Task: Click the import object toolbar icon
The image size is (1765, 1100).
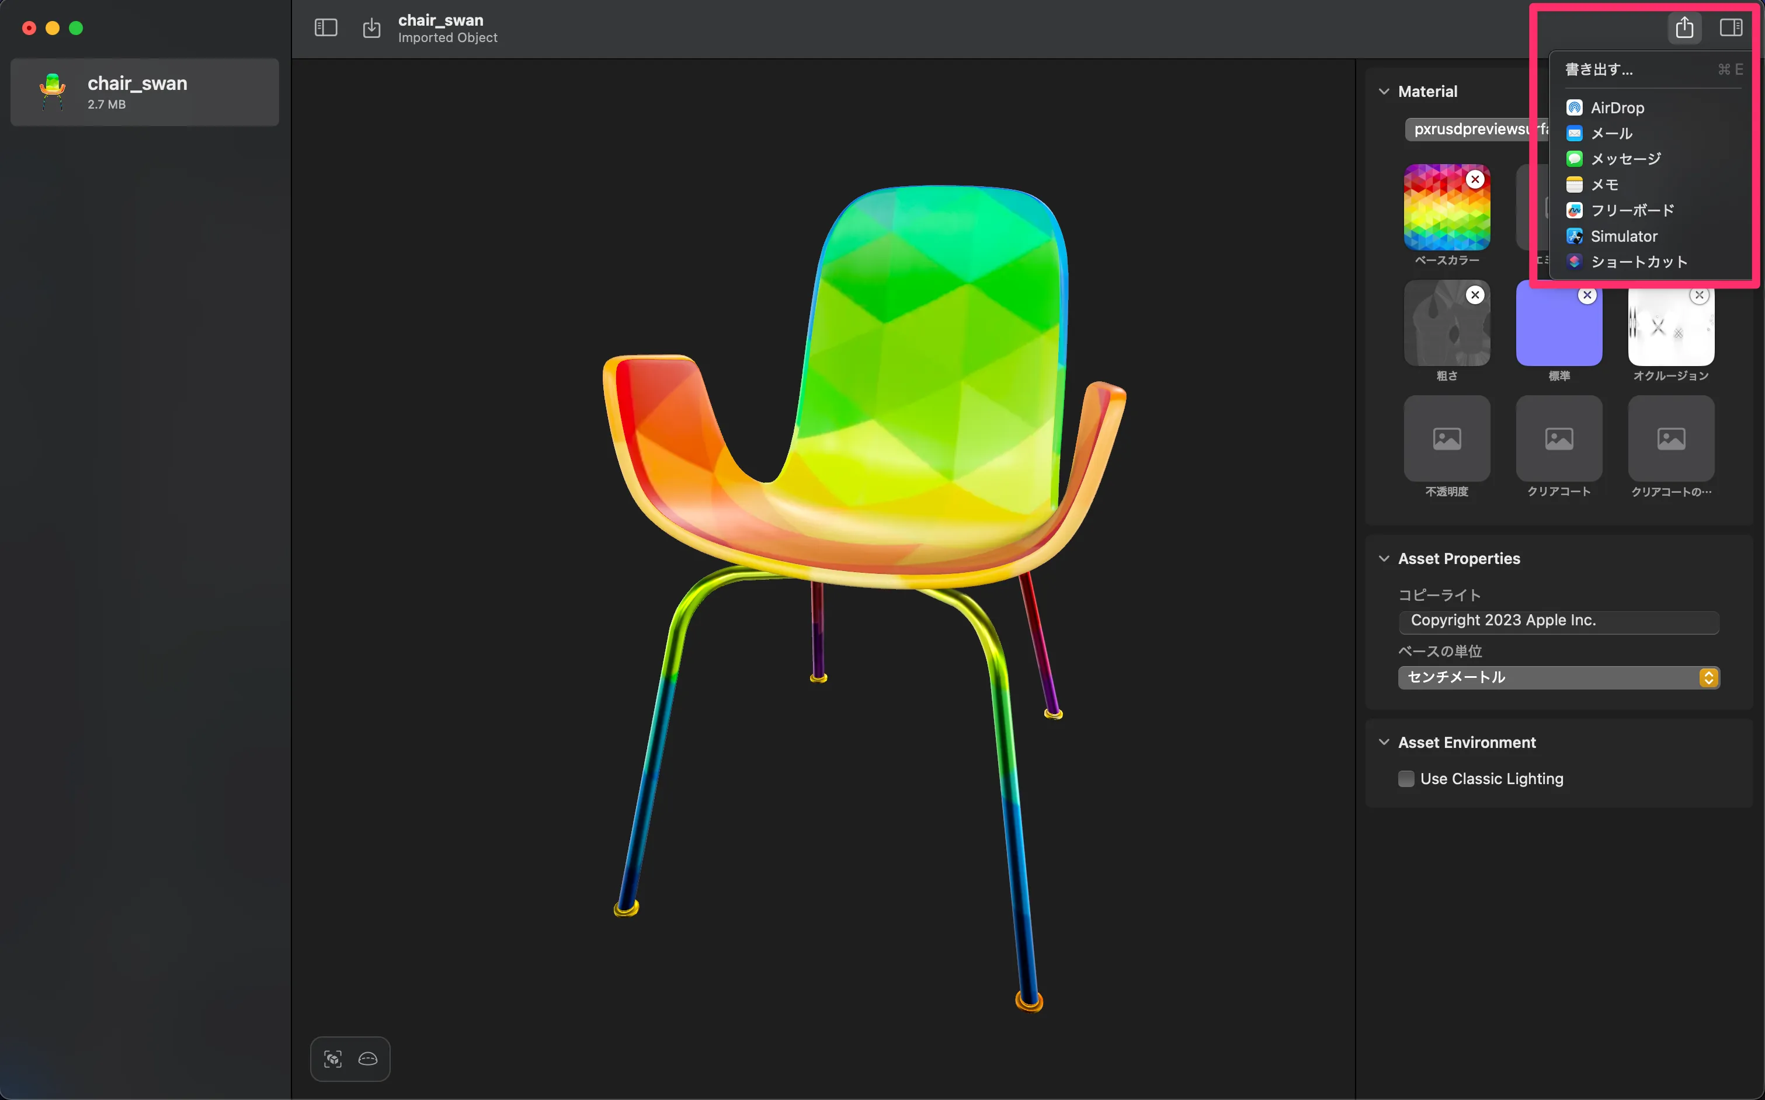Action: point(371,27)
